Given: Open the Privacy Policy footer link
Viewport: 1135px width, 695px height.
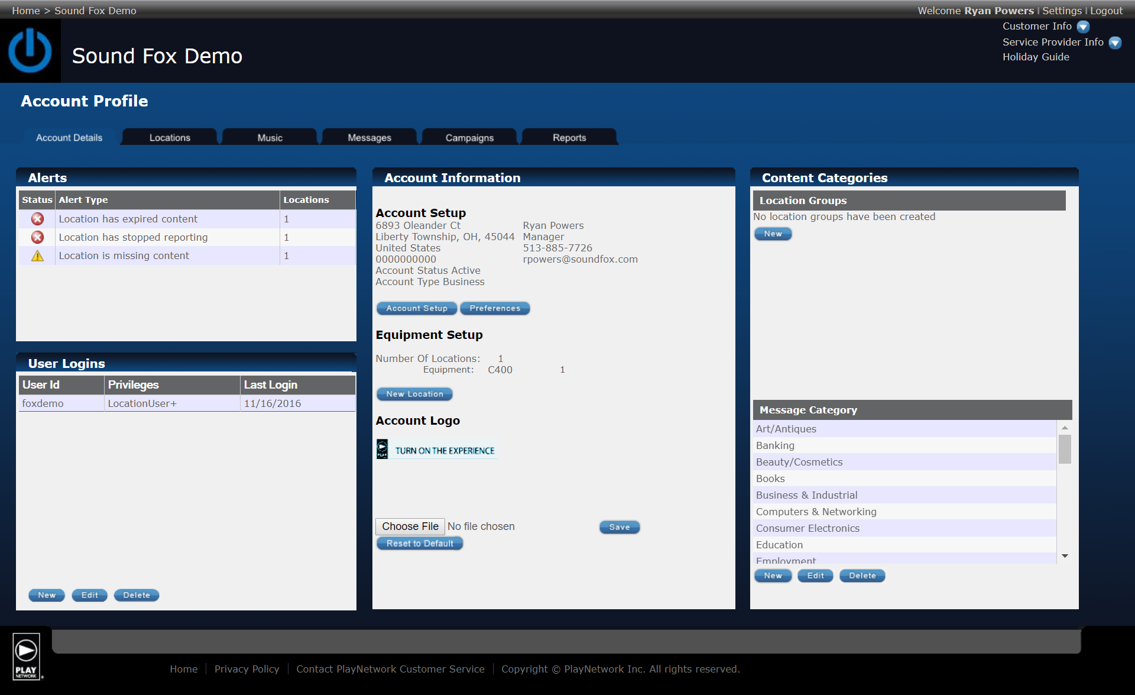Looking at the screenshot, I should (x=247, y=669).
